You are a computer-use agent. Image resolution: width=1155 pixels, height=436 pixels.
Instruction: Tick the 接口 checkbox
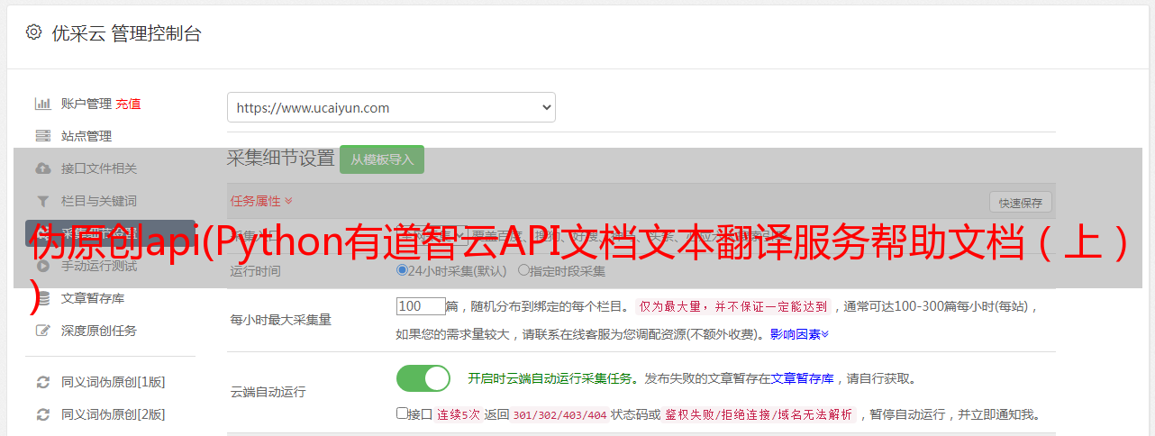point(402,413)
